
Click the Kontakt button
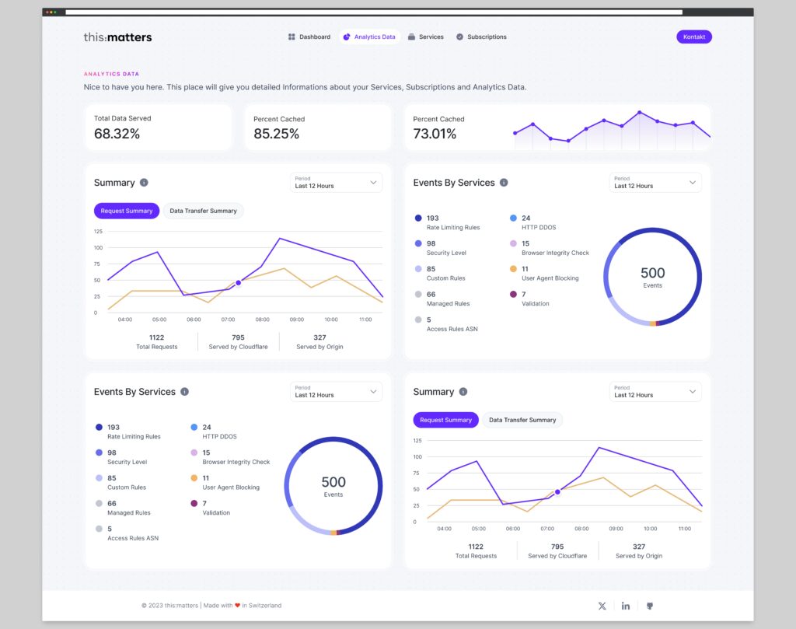(693, 37)
